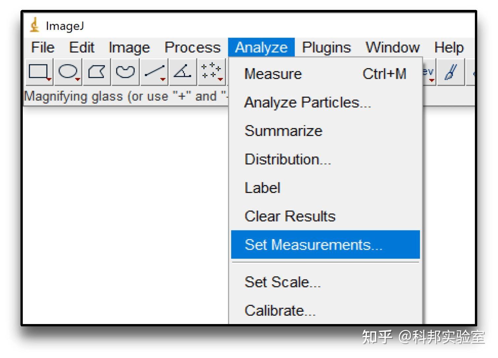Viewport: 498px width, 358px height.
Task: Open the Image menu
Action: click(x=129, y=47)
